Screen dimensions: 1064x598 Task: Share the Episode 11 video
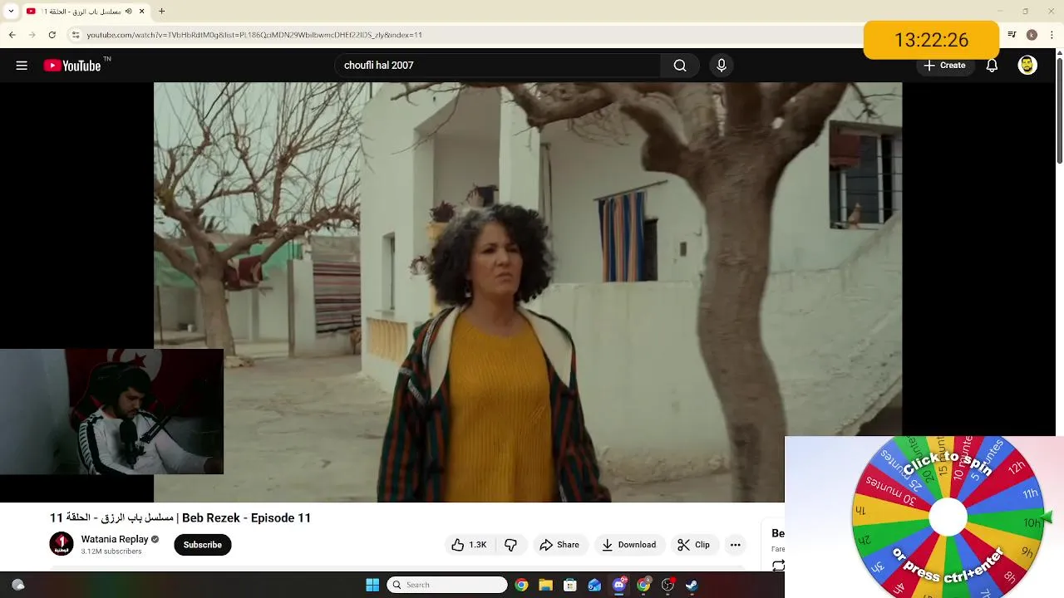559,545
